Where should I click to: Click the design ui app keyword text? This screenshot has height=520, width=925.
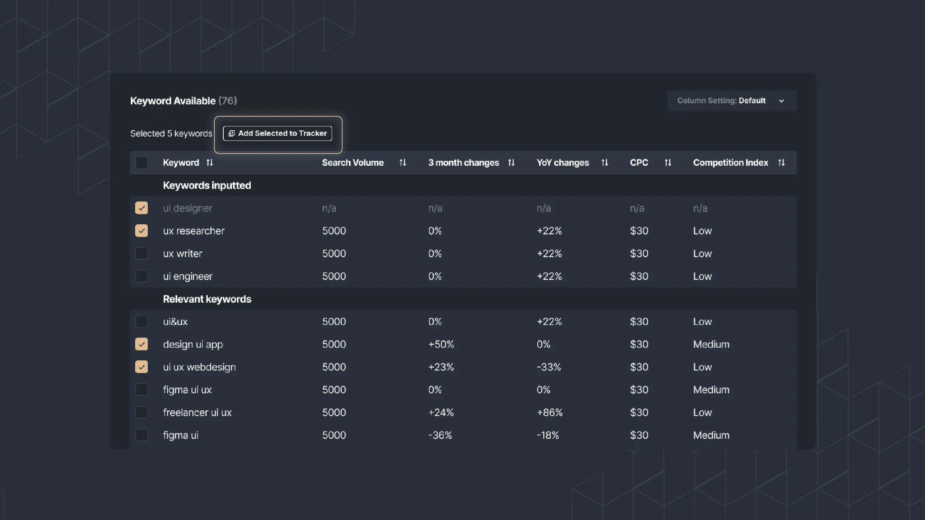193,344
